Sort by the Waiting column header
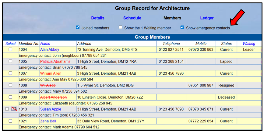The image size is (264, 133). click(x=249, y=44)
